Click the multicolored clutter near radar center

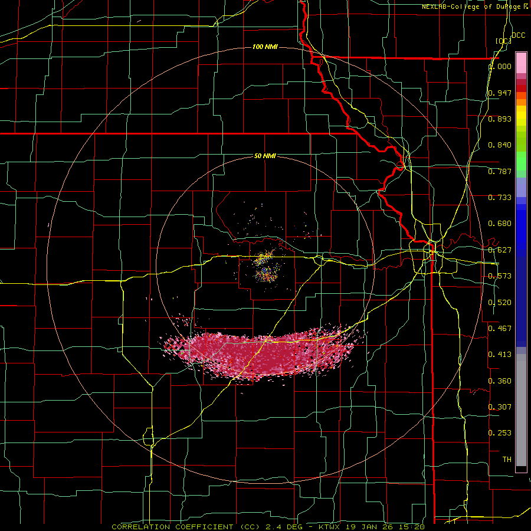click(266, 267)
